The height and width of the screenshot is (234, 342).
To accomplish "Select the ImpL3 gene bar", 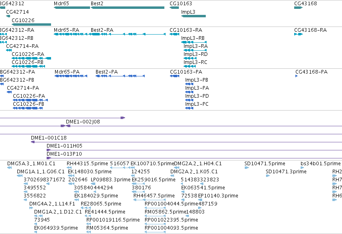I will coord(193,16).
